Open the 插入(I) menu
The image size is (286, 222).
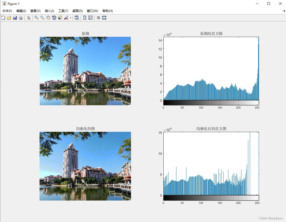[49, 11]
